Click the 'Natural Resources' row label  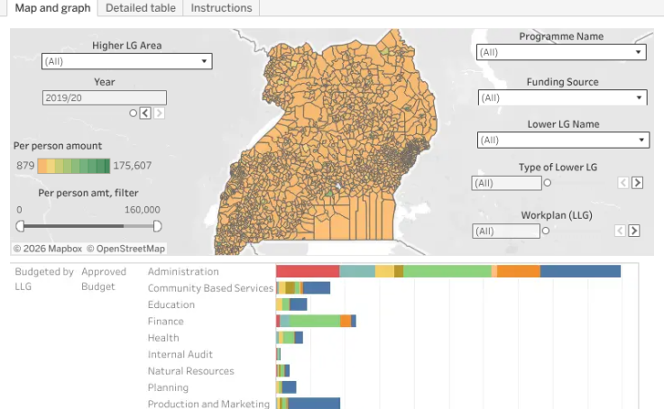click(191, 371)
